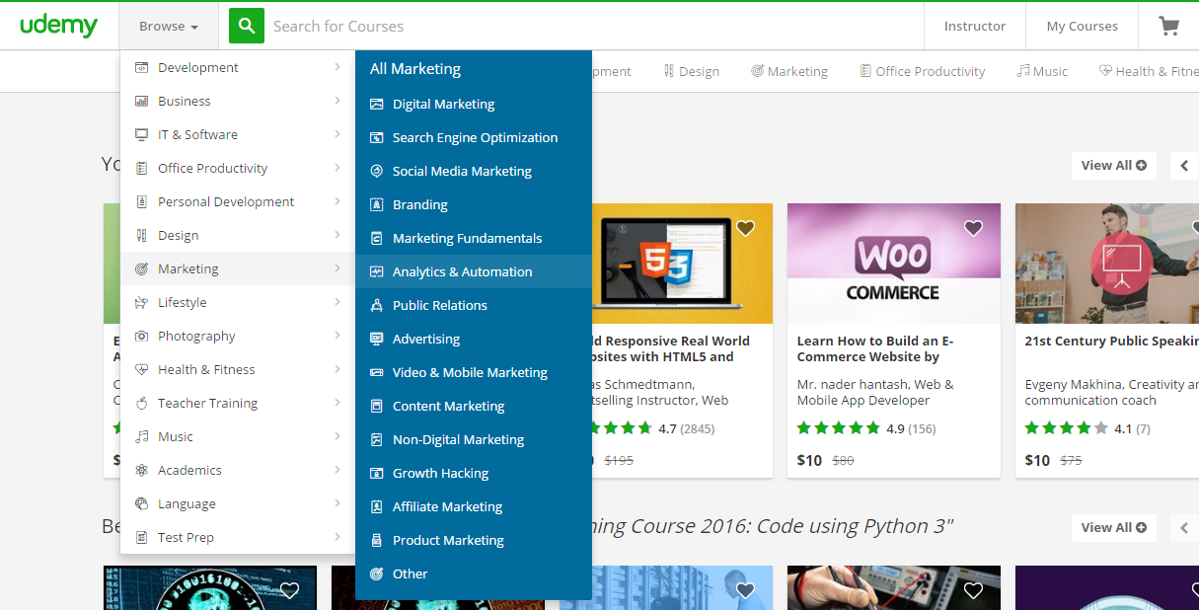Go to My Courses
1199x610 pixels.
[1083, 27]
